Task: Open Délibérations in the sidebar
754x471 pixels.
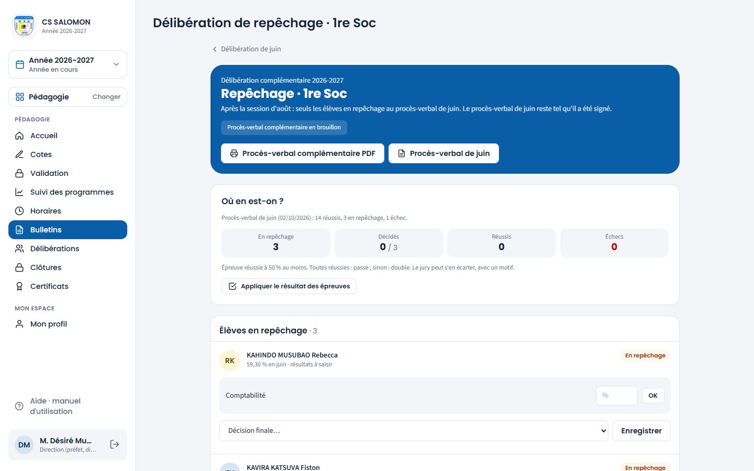Action: tap(68, 249)
